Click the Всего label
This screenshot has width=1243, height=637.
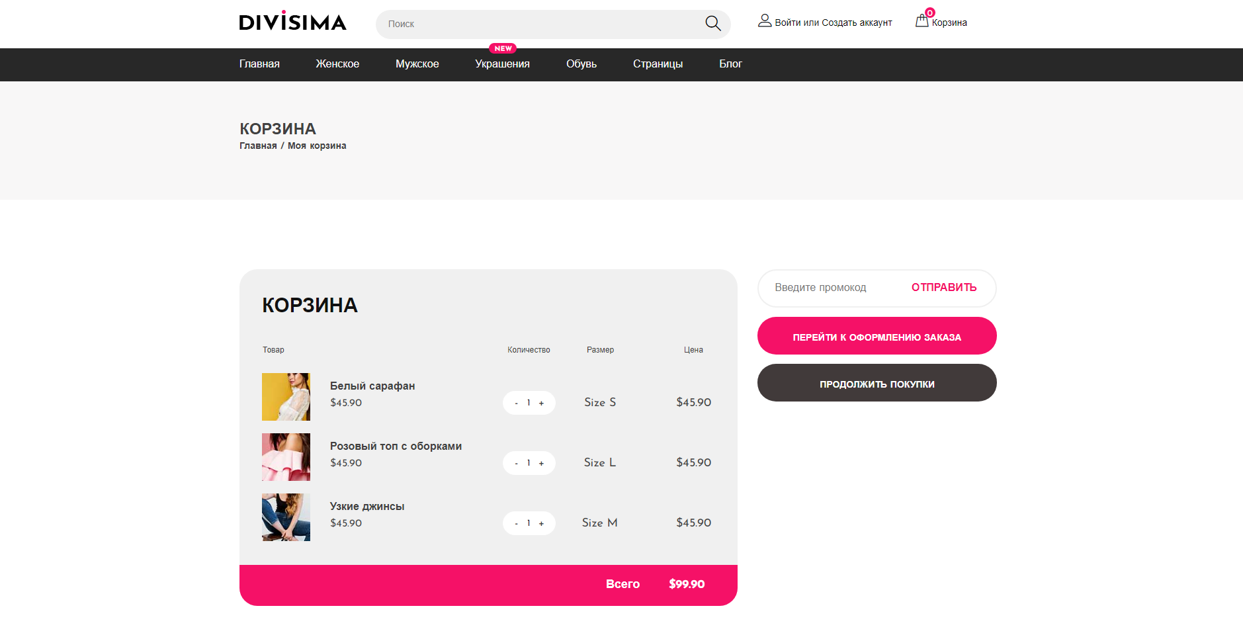tap(622, 584)
